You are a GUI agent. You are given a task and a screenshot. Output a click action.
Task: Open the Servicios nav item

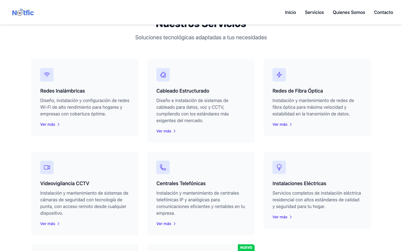coord(314,12)
